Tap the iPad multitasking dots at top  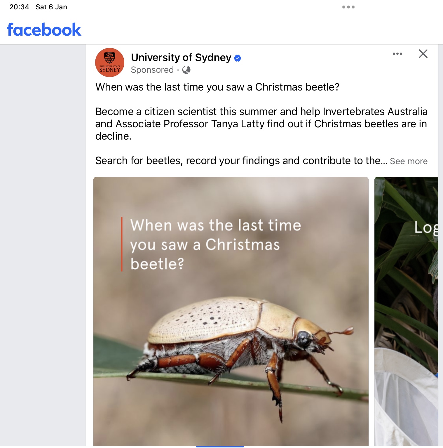(x=348, y=7)
